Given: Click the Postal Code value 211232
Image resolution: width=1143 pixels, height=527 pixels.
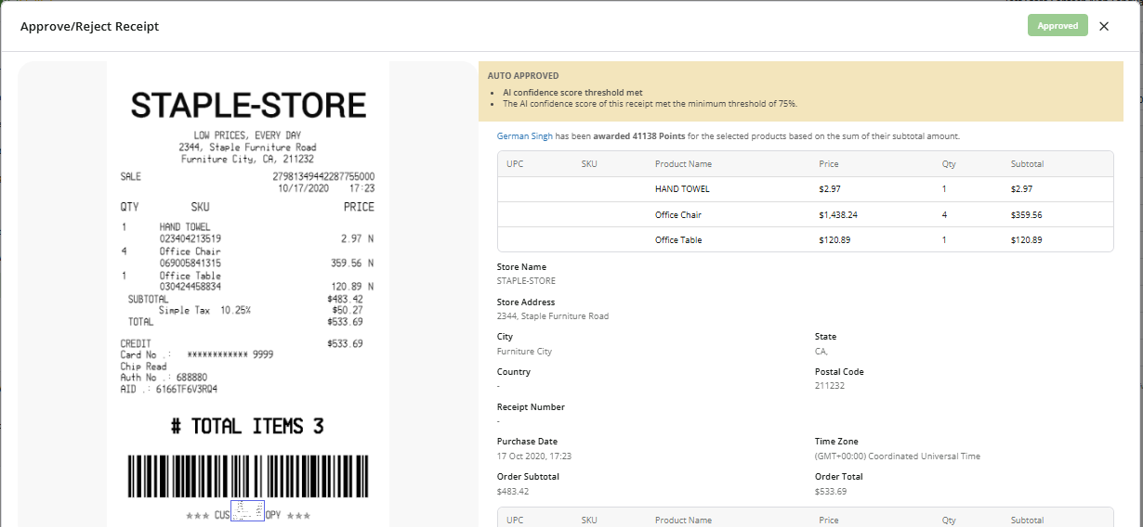Looking at the screenshot, I should (830, 386).
